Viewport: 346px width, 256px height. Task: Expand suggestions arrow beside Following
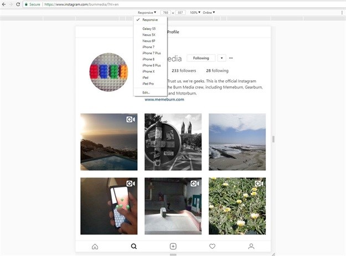pyautogui.click(x=221, y=58)
